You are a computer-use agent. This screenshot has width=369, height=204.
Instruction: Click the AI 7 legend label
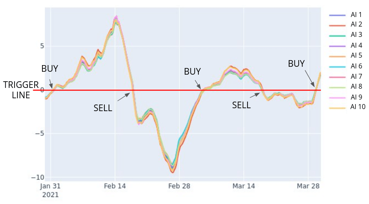tap(356, 76)
